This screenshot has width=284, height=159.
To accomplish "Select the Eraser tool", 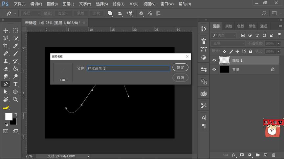I will [x=6, y=69].
